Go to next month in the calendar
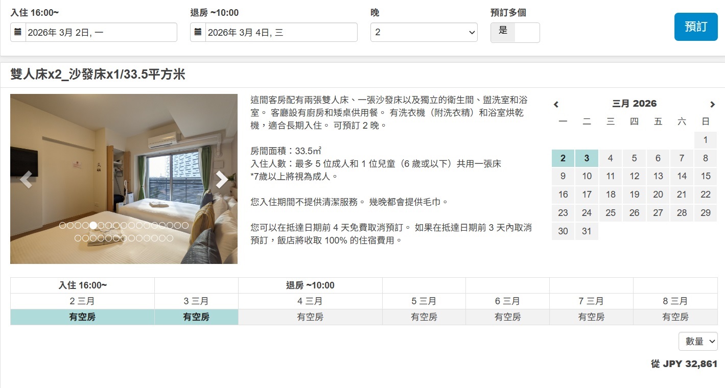The image size is (725, 388). pos(712,104)
